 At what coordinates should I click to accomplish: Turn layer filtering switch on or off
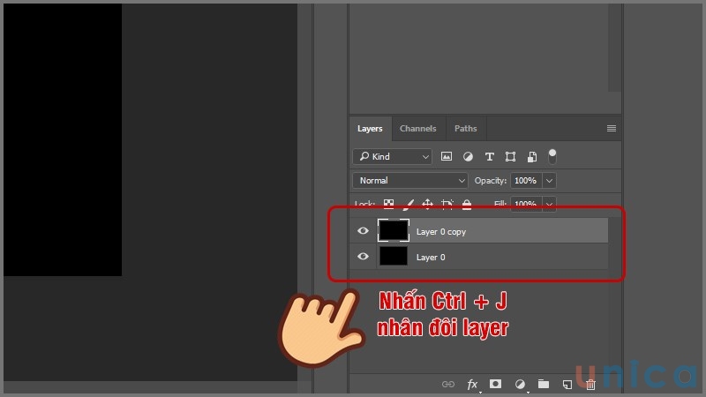(552, 155)
